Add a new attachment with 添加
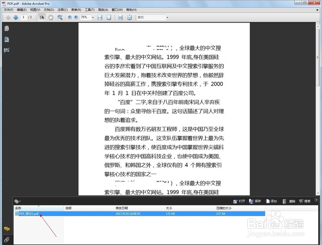This screenshot has height=245, width=322. click(x=271, y=201)
